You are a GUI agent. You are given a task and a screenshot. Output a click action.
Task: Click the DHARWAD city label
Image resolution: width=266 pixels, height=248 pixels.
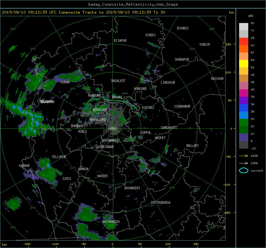point(77,126)
